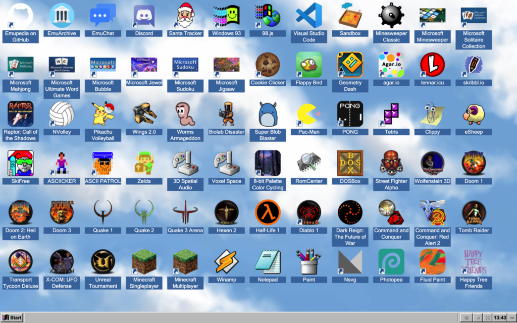Launch the Tetris game shortcut

(x=391, y=114)
